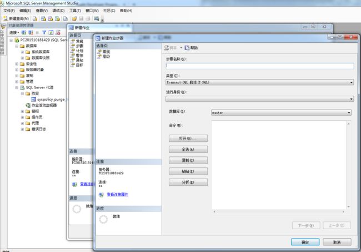Expand the 警报 folder under SQL Server 代理

point(22,111)
